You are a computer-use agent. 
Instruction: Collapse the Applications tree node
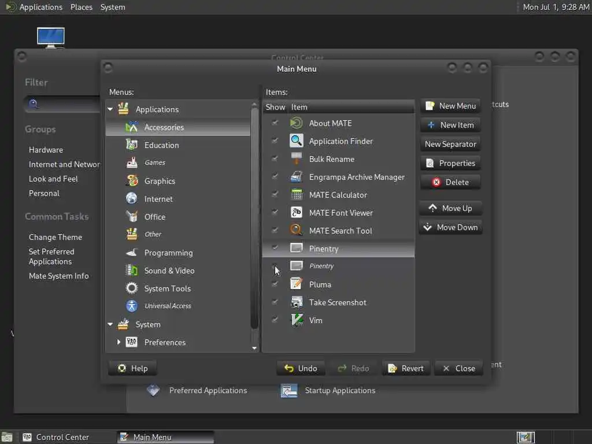pos(110,109)
